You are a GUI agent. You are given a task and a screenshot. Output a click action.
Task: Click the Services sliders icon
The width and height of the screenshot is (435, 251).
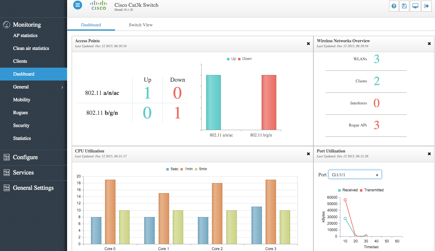point(6,173)
